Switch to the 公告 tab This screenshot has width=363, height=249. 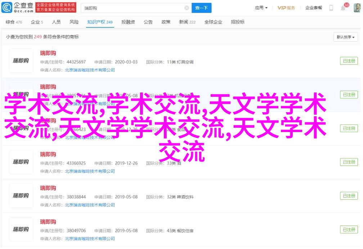click(148, 22)
